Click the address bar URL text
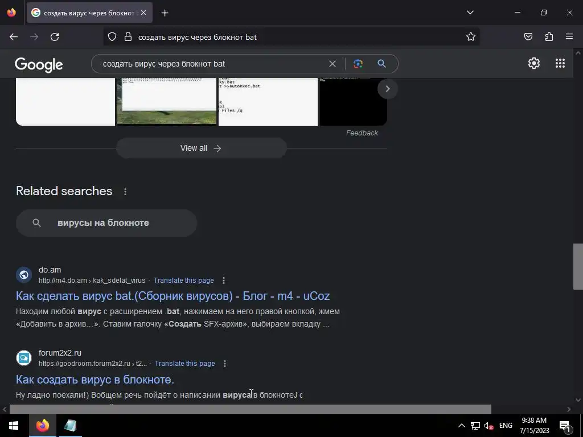 (x=198, y=37)
